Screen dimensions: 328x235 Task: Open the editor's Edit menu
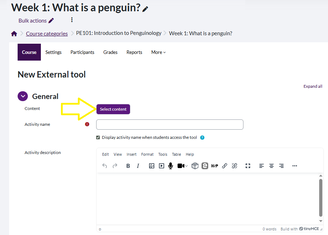coord(105,154)
